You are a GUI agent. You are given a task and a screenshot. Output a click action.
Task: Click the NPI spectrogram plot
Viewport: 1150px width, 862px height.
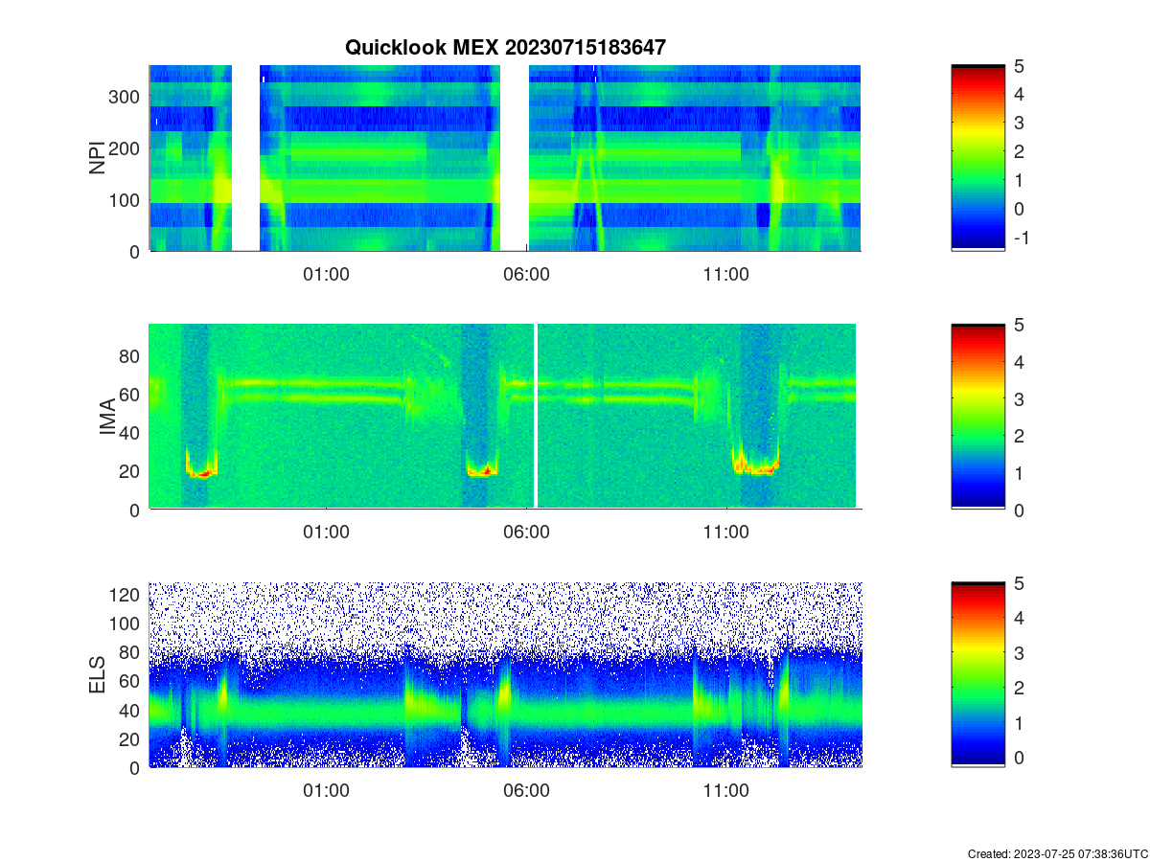[505, 158]
